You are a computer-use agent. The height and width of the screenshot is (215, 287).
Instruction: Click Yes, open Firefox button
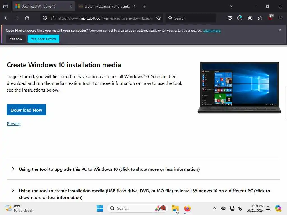pos(43,39)
